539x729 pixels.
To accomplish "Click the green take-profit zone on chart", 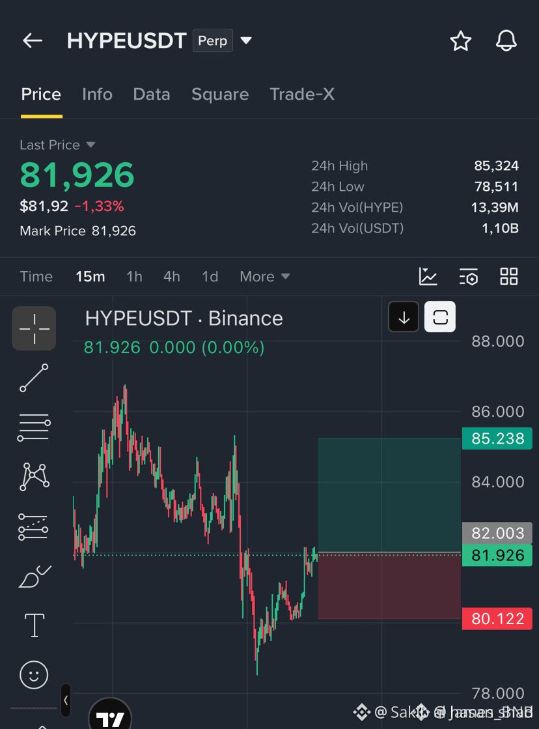I will (x=389, y=494).
